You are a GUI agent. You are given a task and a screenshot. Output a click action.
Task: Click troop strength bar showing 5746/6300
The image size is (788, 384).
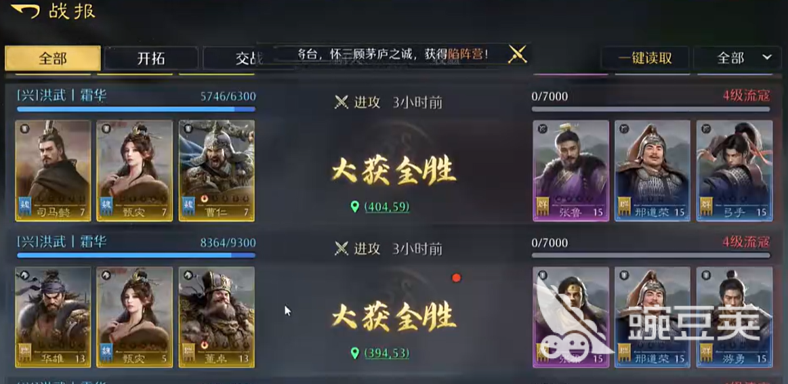coord(136,108)
